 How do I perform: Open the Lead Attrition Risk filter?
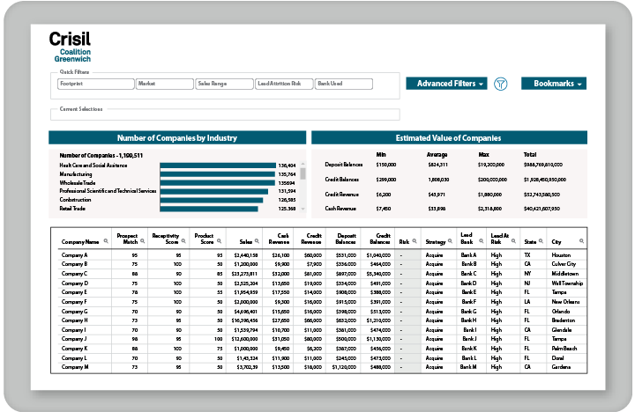[x=283, y=85]
